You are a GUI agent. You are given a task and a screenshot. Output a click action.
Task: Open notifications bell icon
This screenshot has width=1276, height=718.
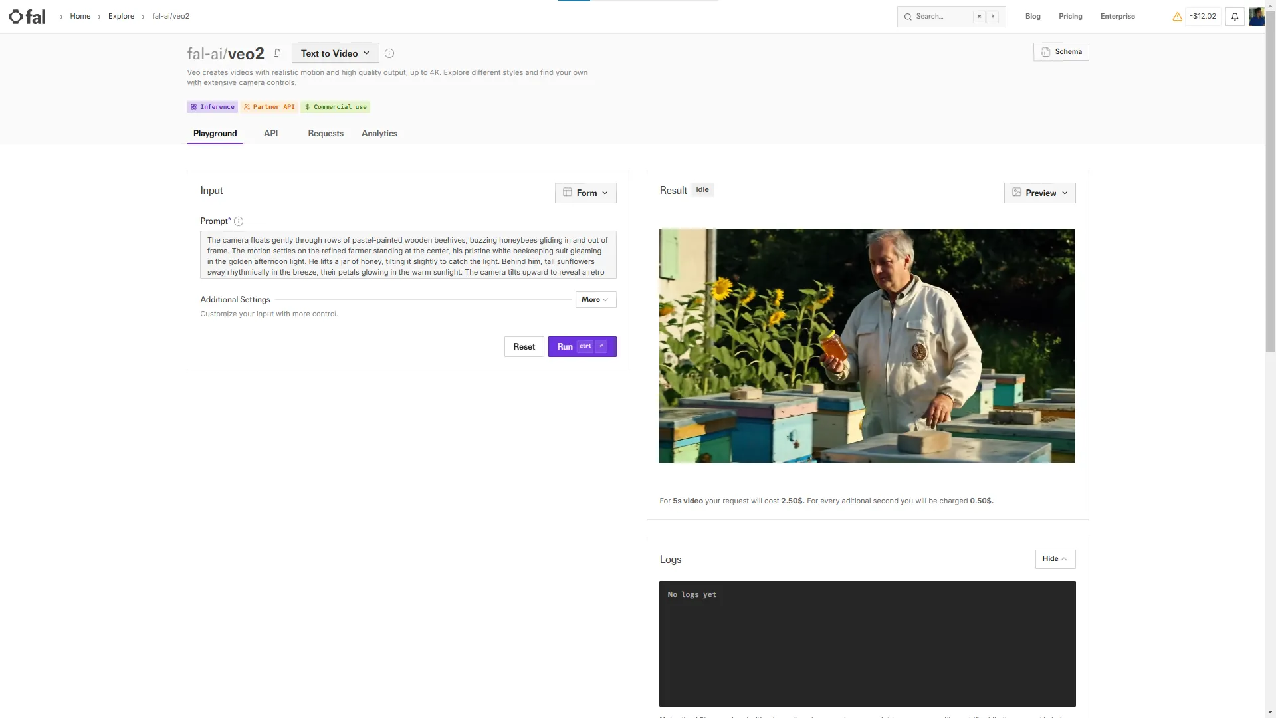(1235, 17)
